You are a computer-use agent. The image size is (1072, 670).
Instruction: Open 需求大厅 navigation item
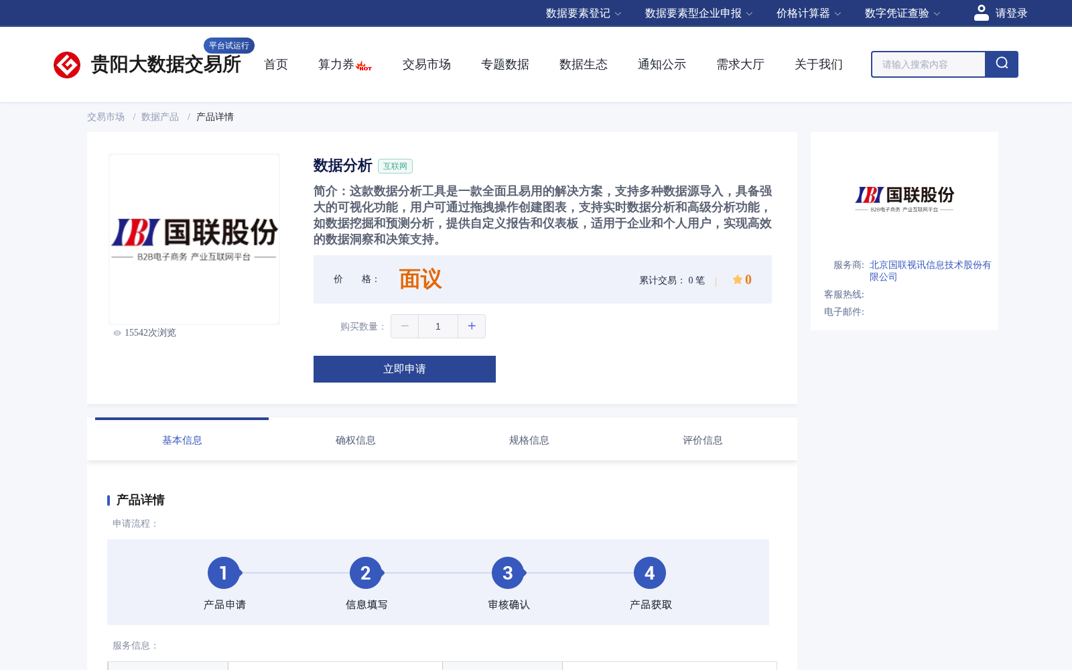[x=740, y=64]
